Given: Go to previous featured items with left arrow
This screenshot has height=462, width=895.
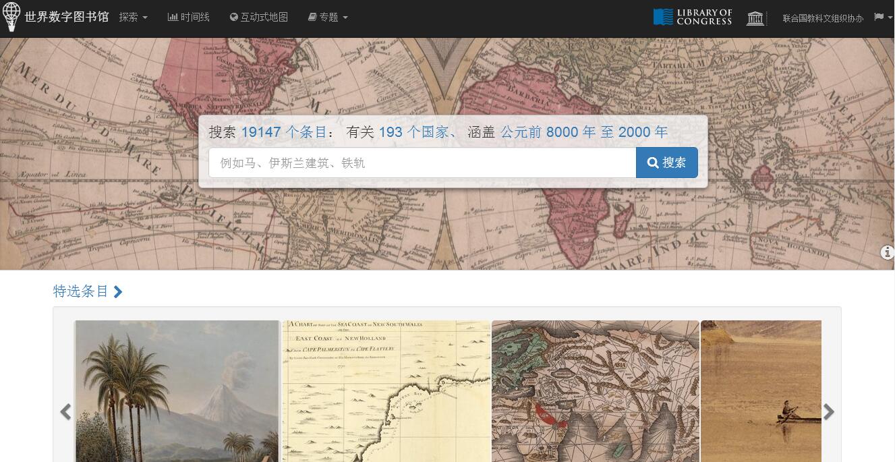Looking at the screenshot, I should pyautogui.click(x=65, y=411).
